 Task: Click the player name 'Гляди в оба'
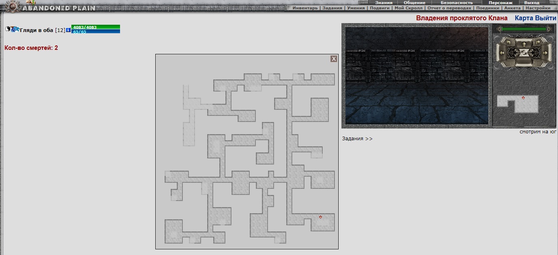pyautogui.click(x=36, y=30)
